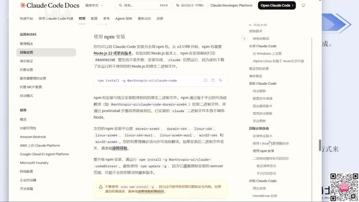Jump to Alpine Linux section in contents
The width and height of the screenshot is (359, 202).
[x=278, y=61]
